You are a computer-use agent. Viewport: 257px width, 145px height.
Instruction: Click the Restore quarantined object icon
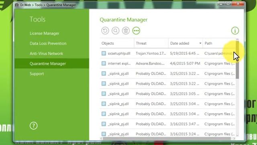click(105, 31)
